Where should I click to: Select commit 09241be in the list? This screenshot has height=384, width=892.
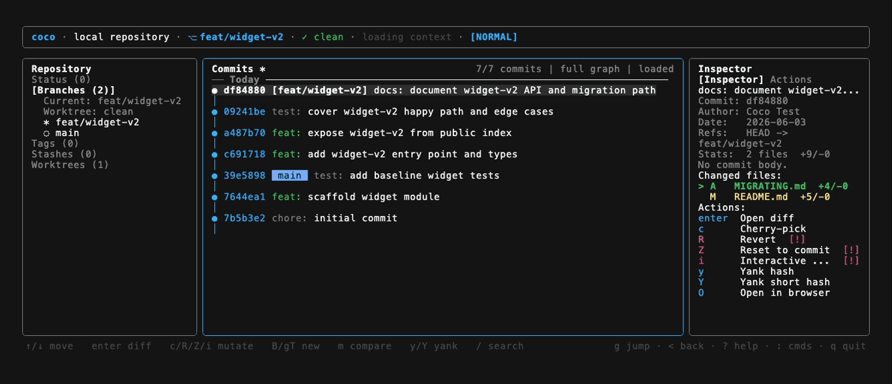[382, 112]
